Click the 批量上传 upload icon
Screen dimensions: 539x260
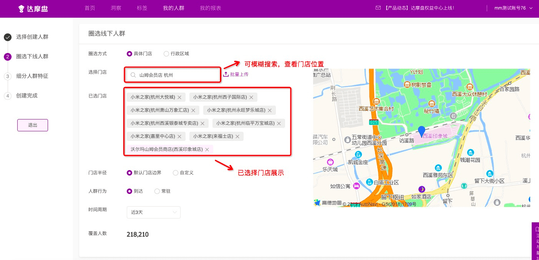click(226, 74)
